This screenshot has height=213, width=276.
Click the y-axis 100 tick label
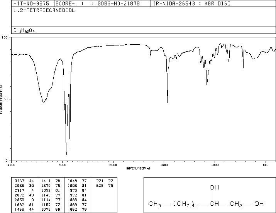click(x=5, y=37)
